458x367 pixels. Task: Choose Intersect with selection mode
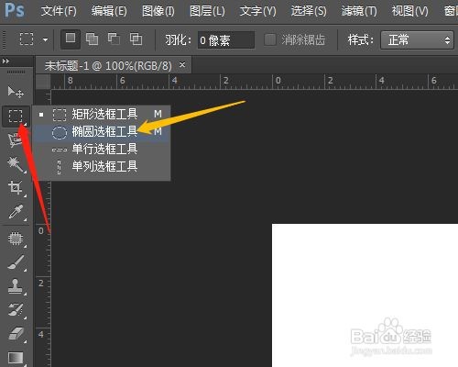(x=136, y=39)
